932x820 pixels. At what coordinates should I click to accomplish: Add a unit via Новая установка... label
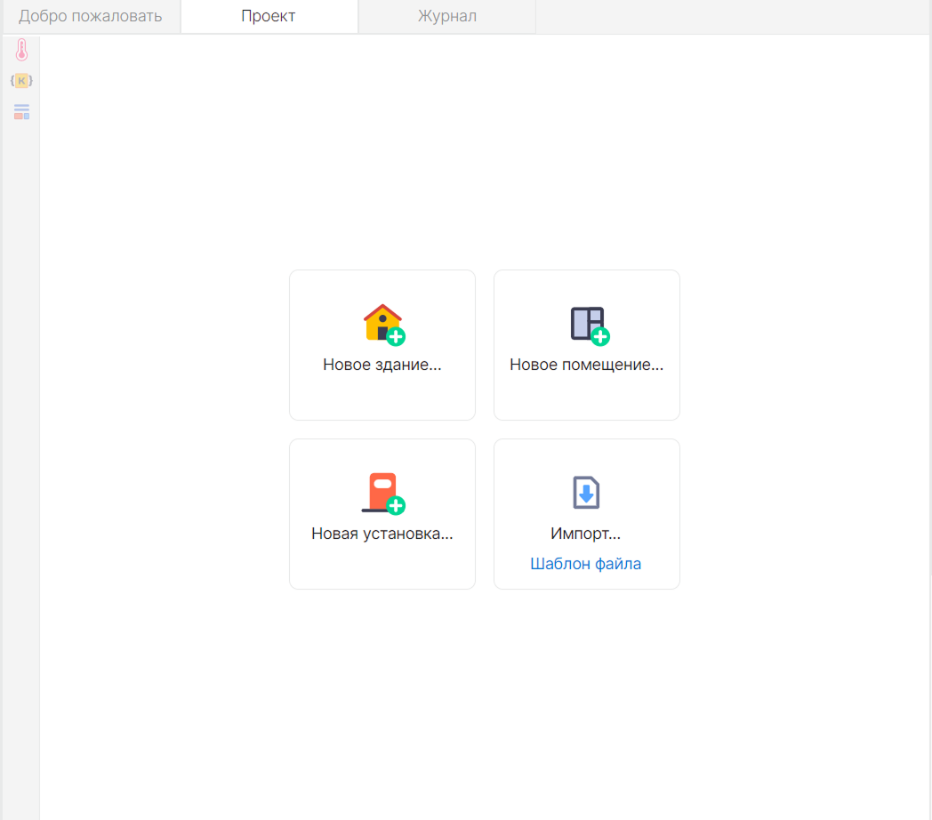click(x=382, y=534)
